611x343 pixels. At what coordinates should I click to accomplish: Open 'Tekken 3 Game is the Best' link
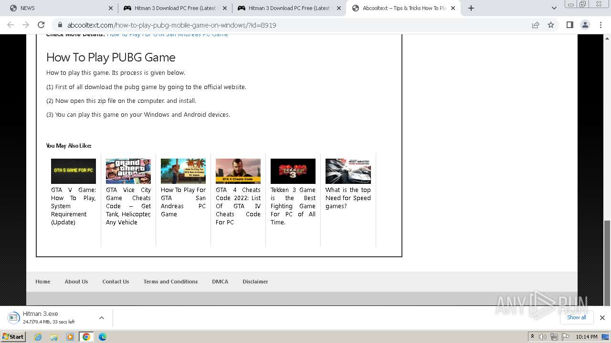pos(293,206)
